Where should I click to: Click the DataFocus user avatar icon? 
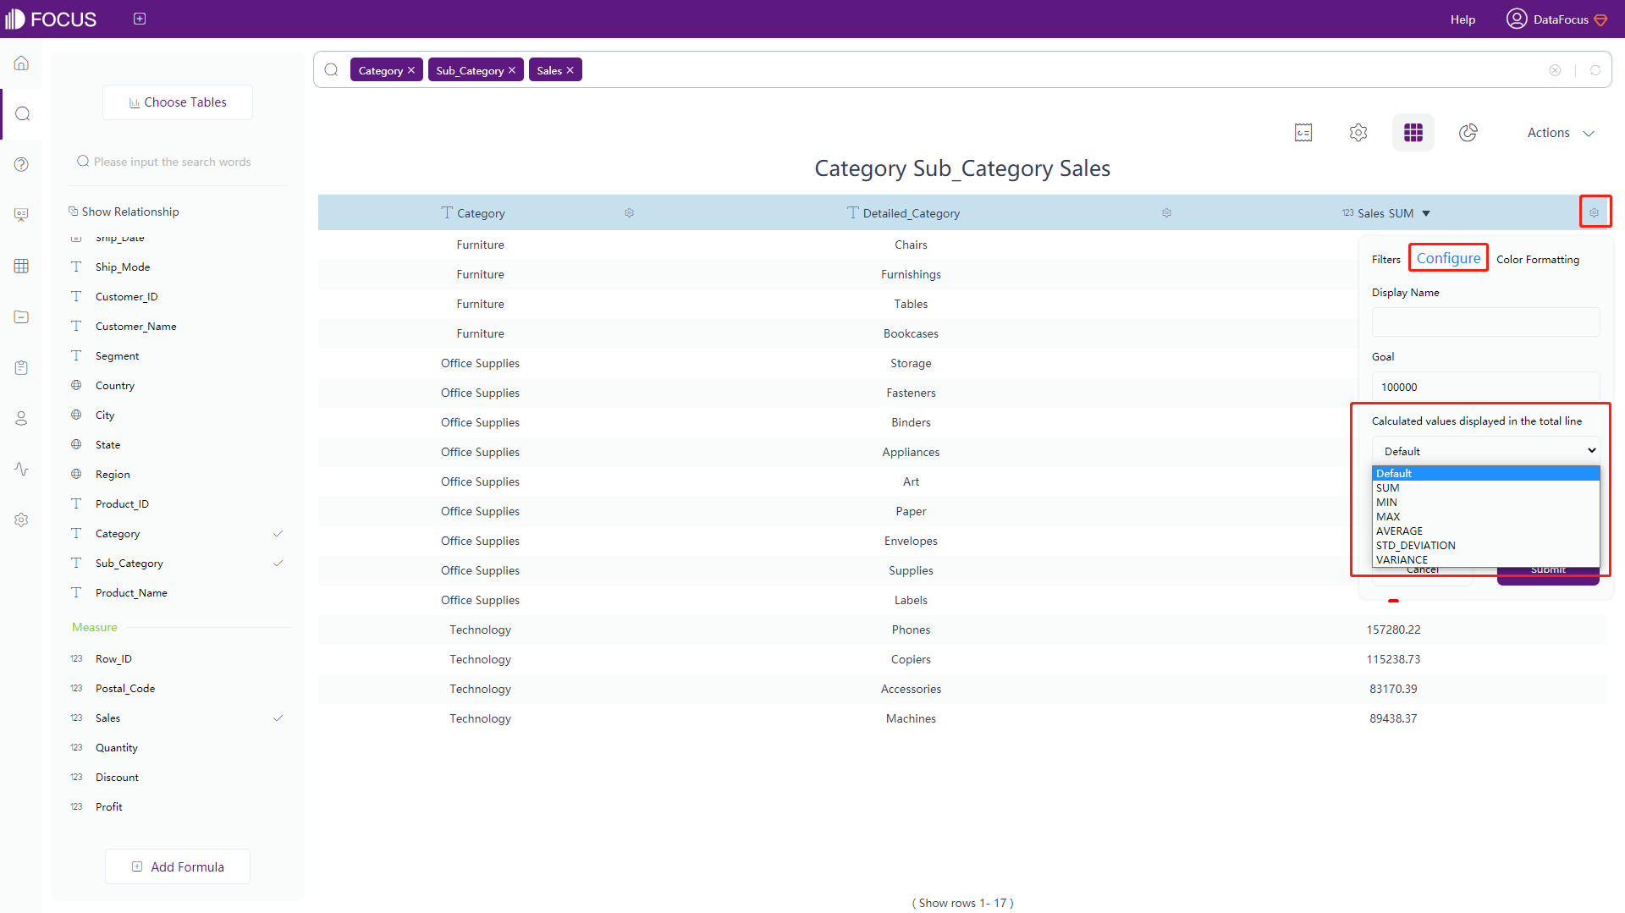click(1516, 19)
